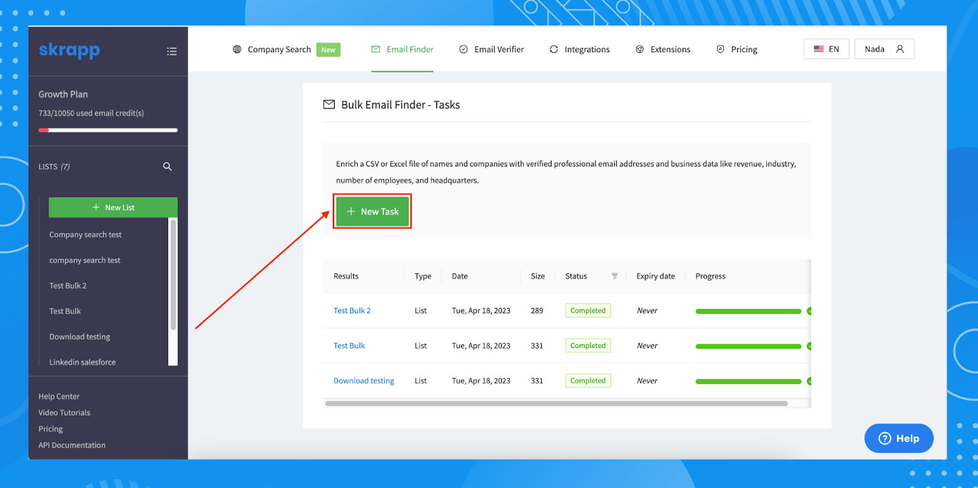The height and width of the screenshot is (488, 978).
Task: Open Video Tutorials link
Action: point(64,412)
